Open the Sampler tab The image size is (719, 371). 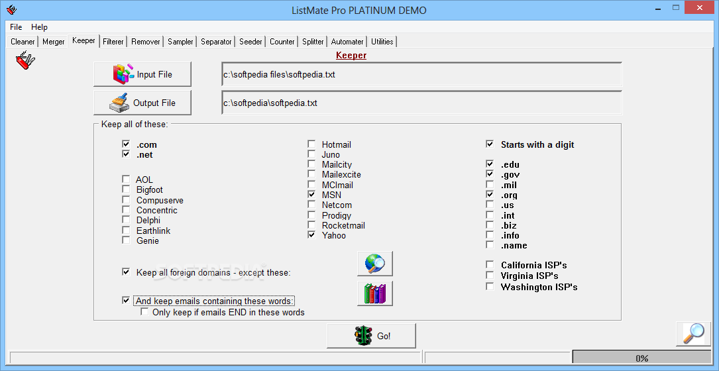pyautogui.click(x=180, y=42)
